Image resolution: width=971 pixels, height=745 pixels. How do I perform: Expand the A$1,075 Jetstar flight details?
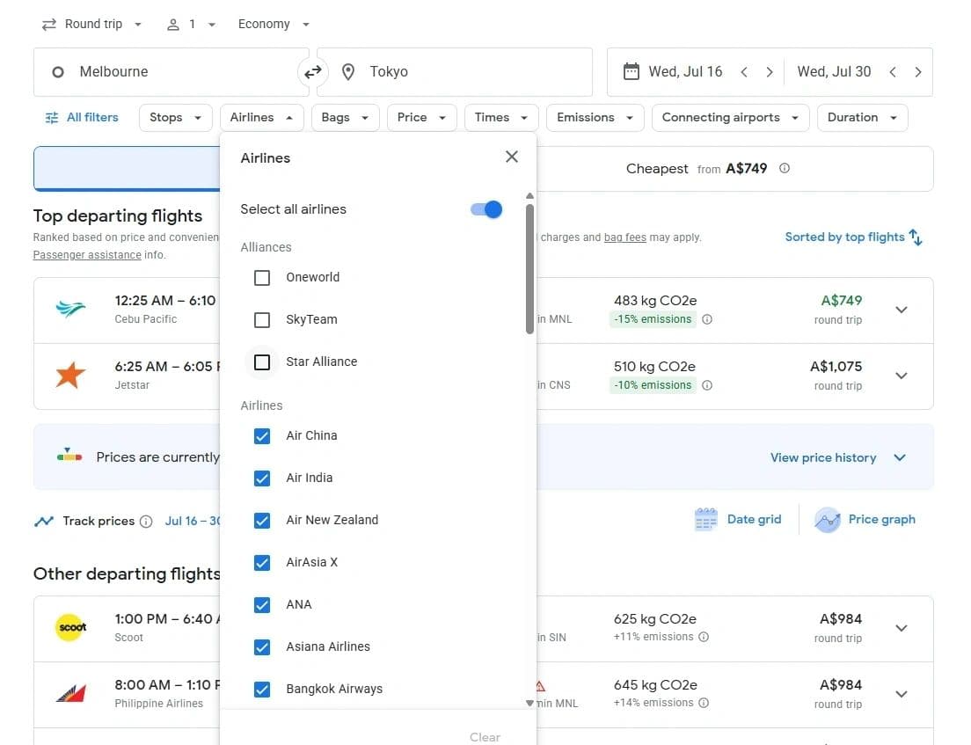pos(901,376)
